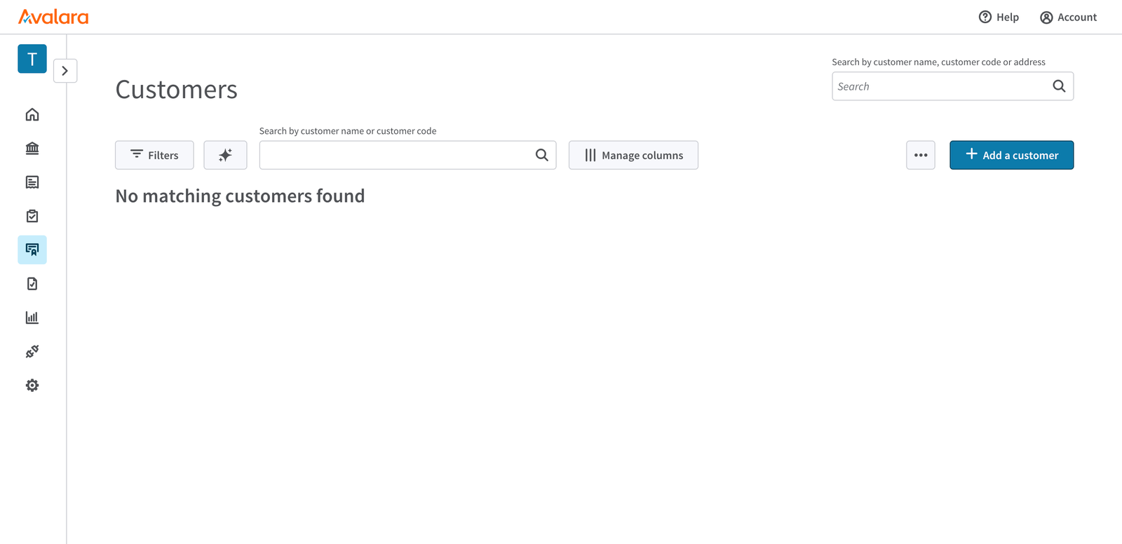Focus the customer name or code search field
Image resolution: width=1122 pixels, height=544 pixels.
pyautogui.click(x=396, y=155)
